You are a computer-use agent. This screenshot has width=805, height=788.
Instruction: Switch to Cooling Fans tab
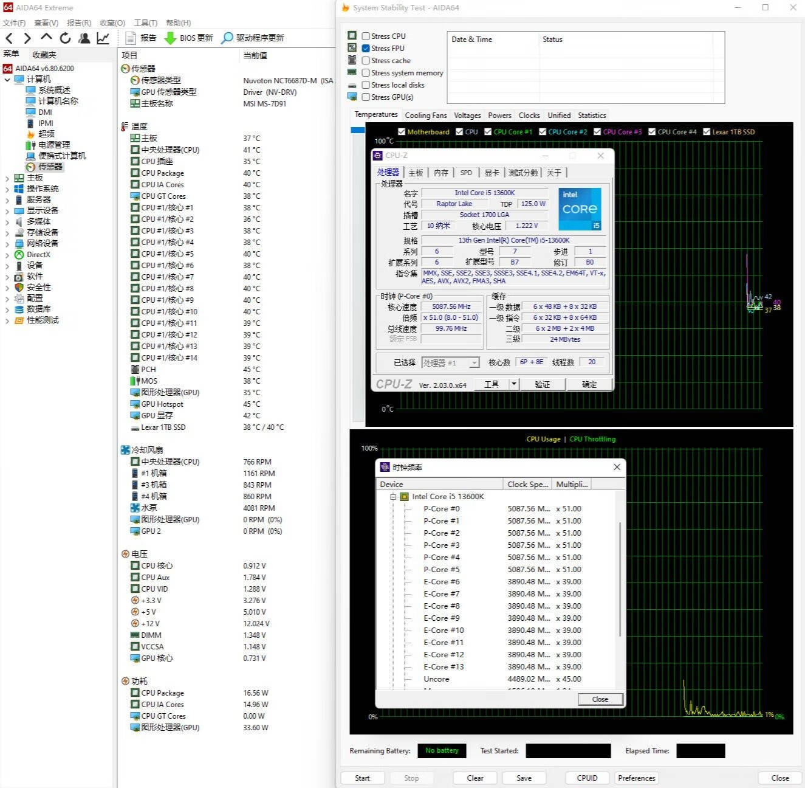(426, 116)
